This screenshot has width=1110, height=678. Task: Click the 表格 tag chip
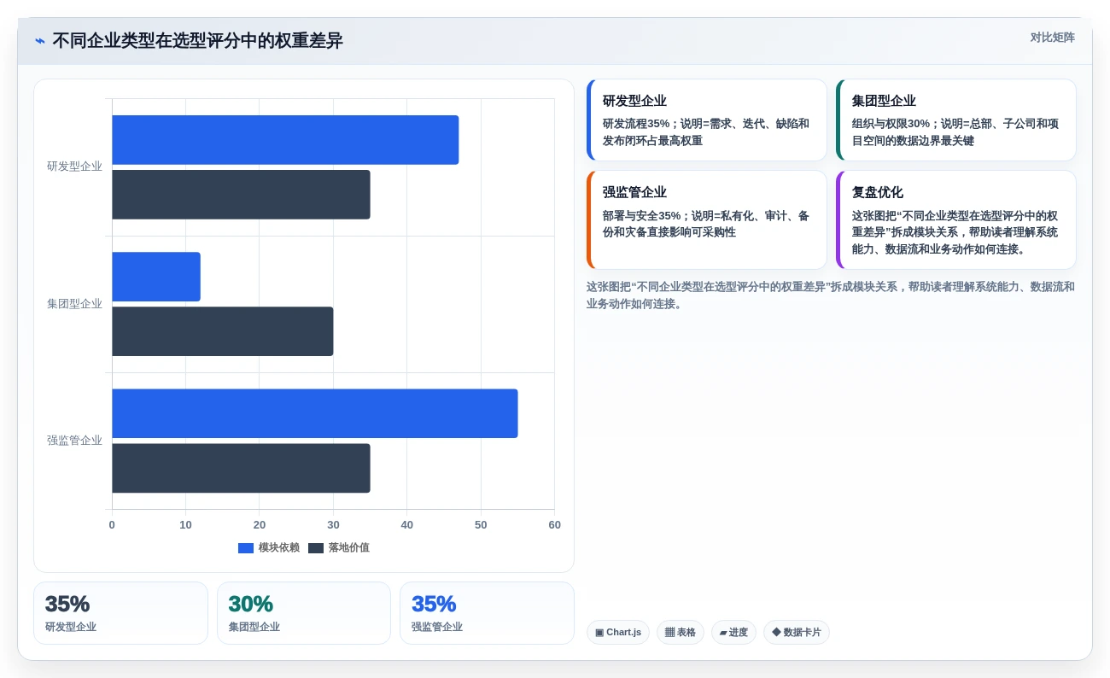(681, 633)
